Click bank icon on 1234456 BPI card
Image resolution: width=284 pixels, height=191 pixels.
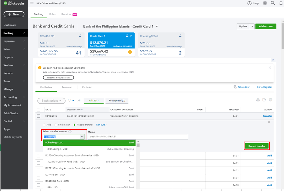click(x=80, y=36)
